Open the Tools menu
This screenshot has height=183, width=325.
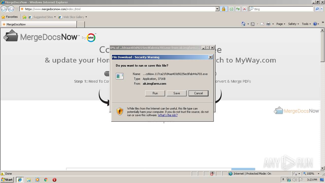point(306,24)
